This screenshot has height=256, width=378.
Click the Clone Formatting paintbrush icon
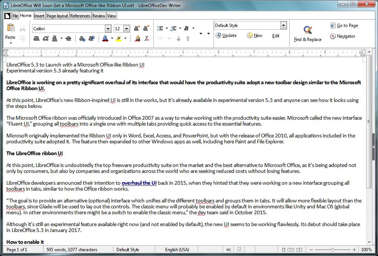(x=137, y=38)
